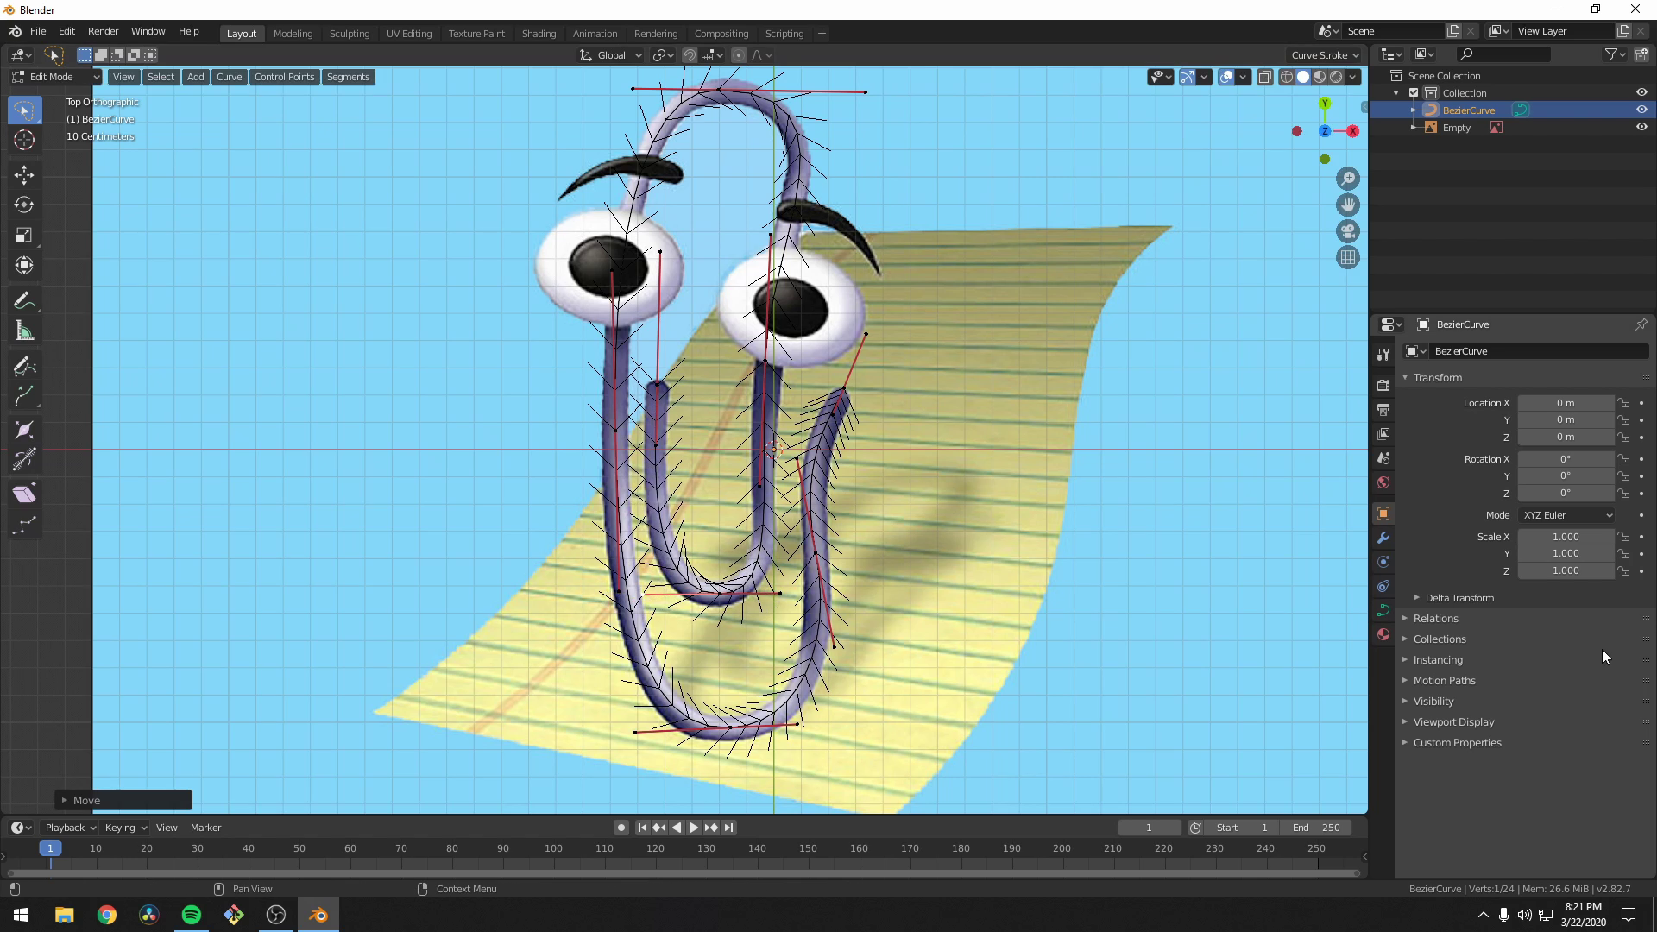Open Chrome from the taskbar
Viewport: 1657px width, 932px height.
(x=107, y=915)
